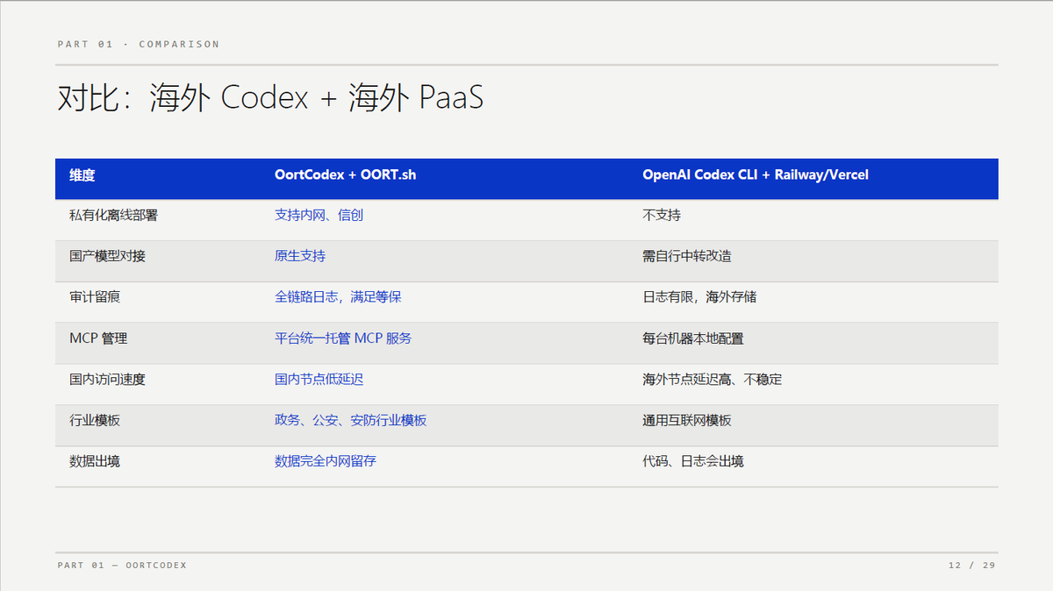Click the '通用互联网模板' cell

point(687,421)
